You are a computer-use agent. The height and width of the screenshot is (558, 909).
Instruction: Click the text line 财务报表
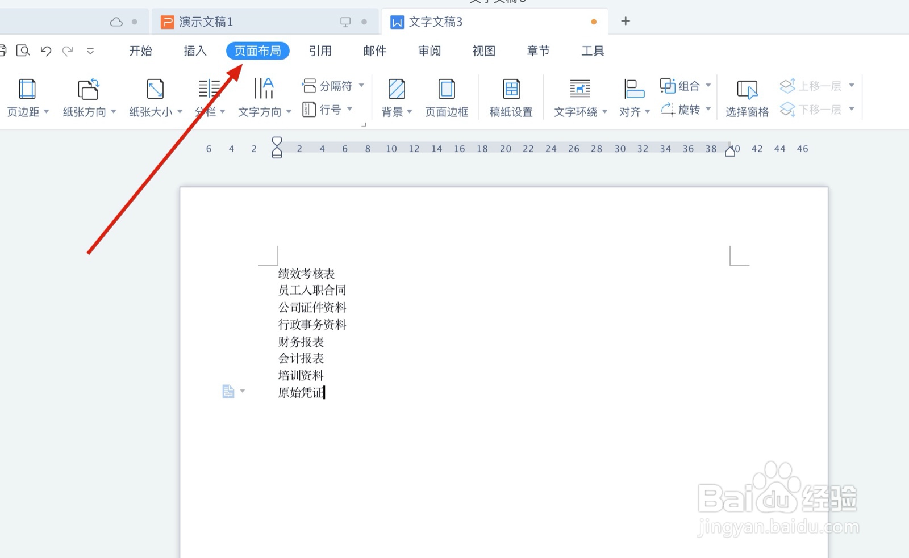coord(301,342)
